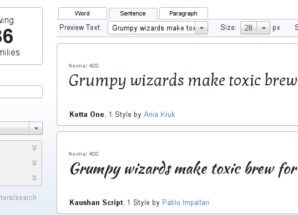Open the left sidebar dropdown arrow
Screen dimensions: 298x215
tap(36, 128)
